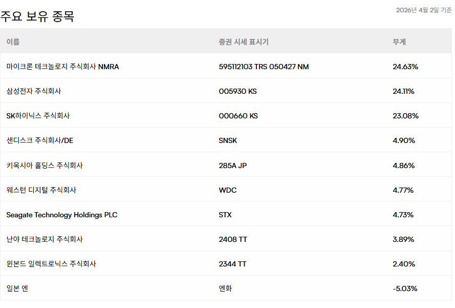Select 샌디스크 주식회사/DE name
The height and width of the screenshot is (308, 455).
coord(40,140)
